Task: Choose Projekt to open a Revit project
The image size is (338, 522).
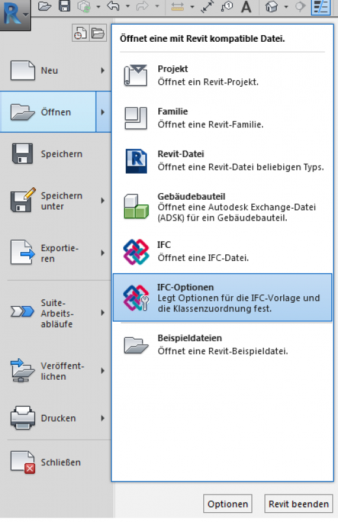Action: pyautogui.click(x=222, y=76)
